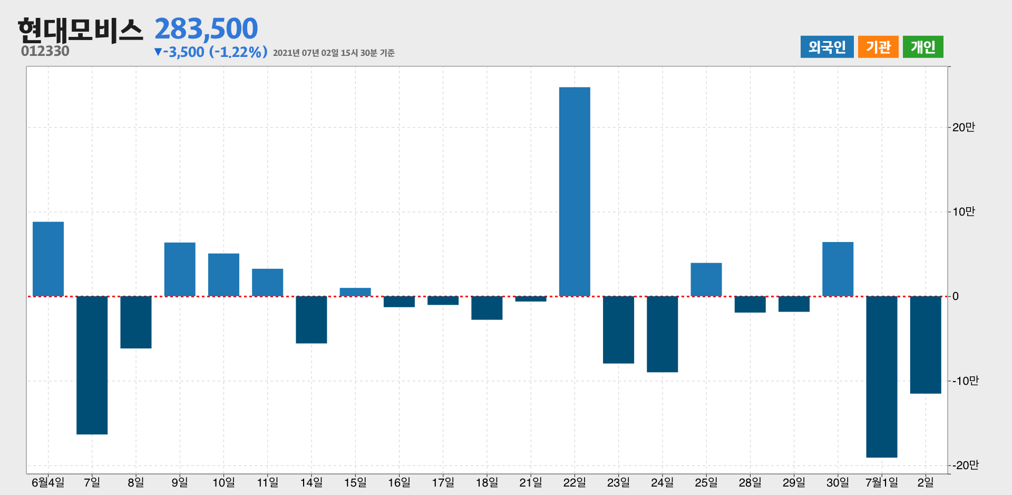Viewport: 1012px width, 495px height.
Task: Click the 20만 axis label
Action: (964, 127)
